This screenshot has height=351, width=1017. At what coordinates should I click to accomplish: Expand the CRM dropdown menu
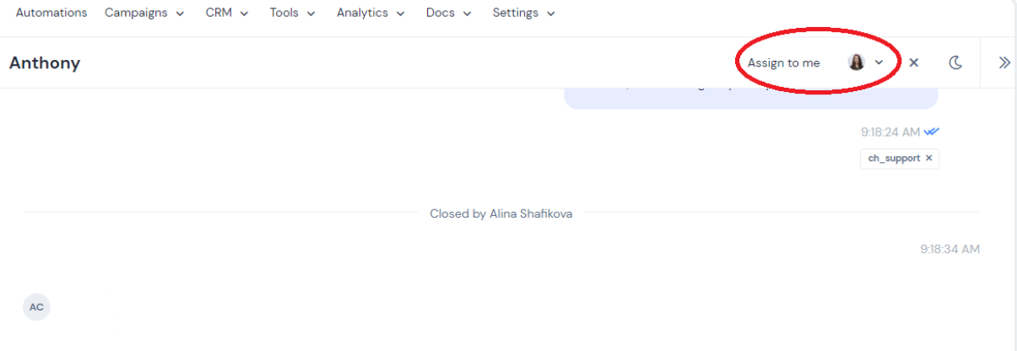(x=227, y=13)
